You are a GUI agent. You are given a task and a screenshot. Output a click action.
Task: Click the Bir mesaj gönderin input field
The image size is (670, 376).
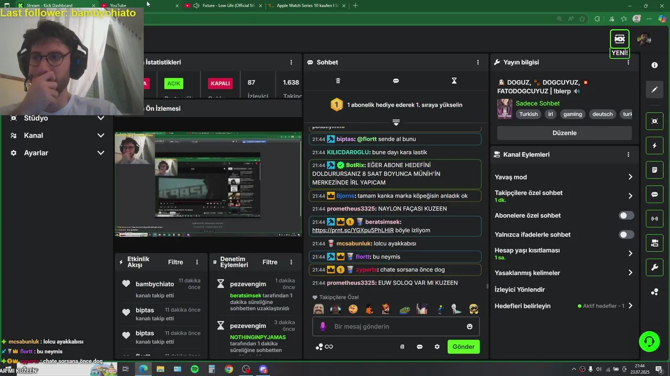(396, 326)
